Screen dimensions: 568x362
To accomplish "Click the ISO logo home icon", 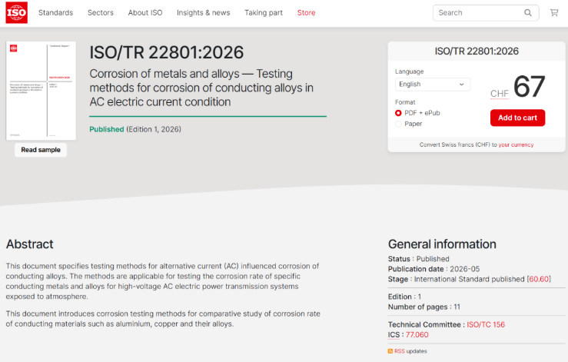I will pyautogui.click(x=17, y=13).
